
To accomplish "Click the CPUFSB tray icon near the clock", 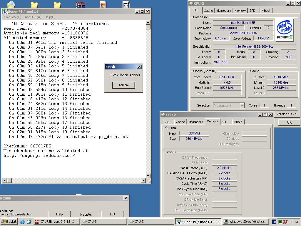I will tap(285, 222).
